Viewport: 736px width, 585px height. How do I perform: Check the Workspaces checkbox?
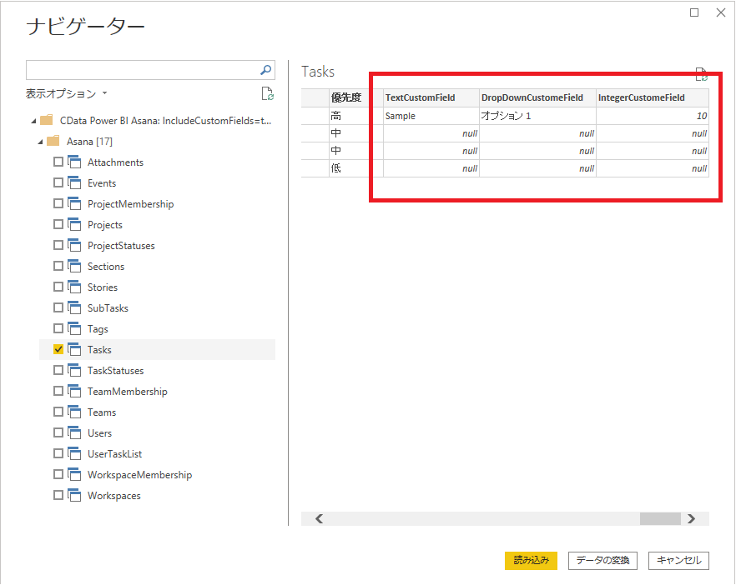tap(58, 495)
